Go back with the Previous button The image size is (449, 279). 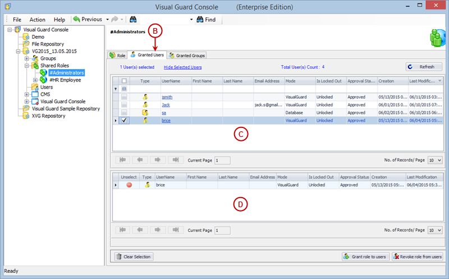(88, 19)
